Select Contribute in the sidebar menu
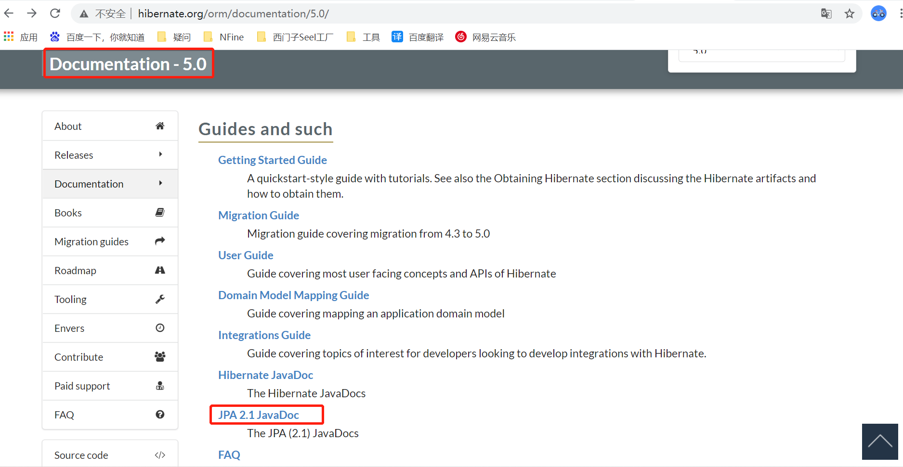Image resolution: width=903 pixels, height=467 pixels. tap(110, 357)
